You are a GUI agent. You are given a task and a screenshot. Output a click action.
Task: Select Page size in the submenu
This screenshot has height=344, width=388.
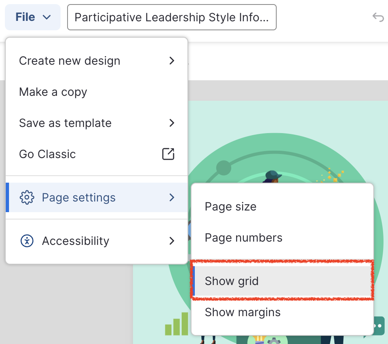click(230, 207)
